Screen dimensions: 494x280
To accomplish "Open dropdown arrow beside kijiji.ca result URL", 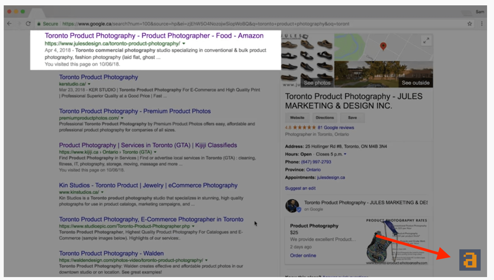I will 155,152.
